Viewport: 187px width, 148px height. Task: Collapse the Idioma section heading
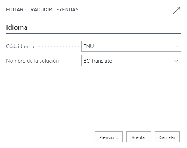(17, 27)
